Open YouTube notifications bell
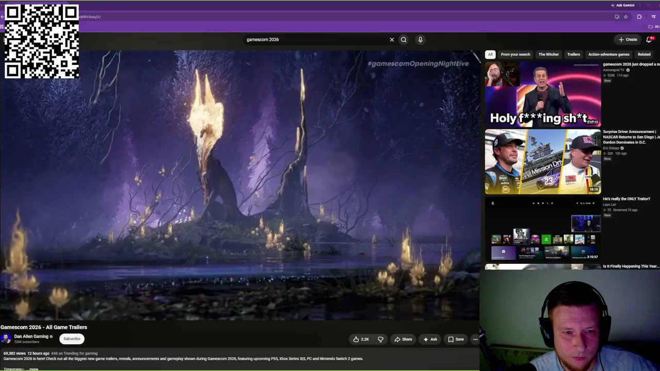This screenshot has width=660, height=371. point(649,40)
